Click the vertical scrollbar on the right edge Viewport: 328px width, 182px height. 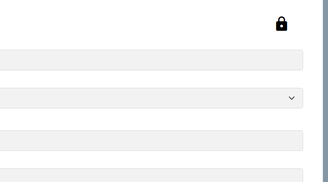325,91
